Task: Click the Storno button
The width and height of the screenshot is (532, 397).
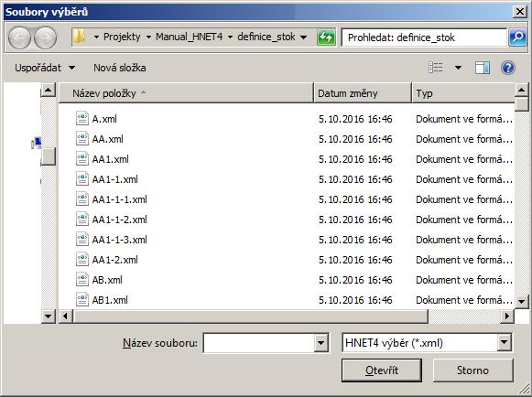Action: [x=473, y=370]
